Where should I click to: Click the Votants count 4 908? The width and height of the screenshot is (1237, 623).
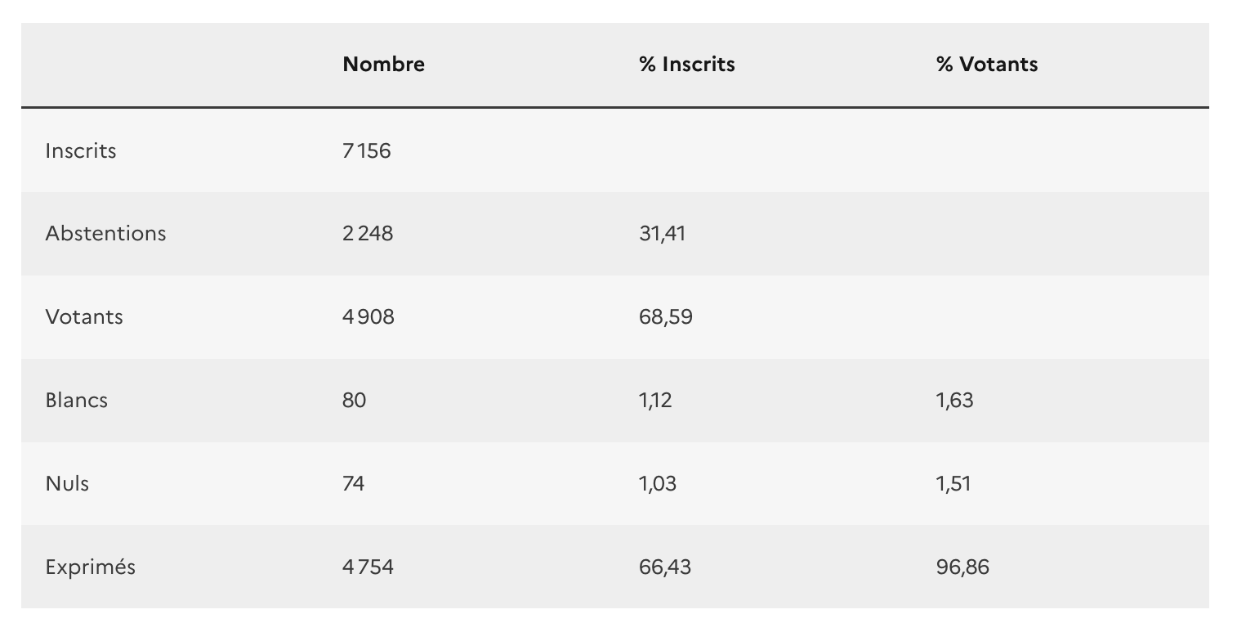[368, 317]
